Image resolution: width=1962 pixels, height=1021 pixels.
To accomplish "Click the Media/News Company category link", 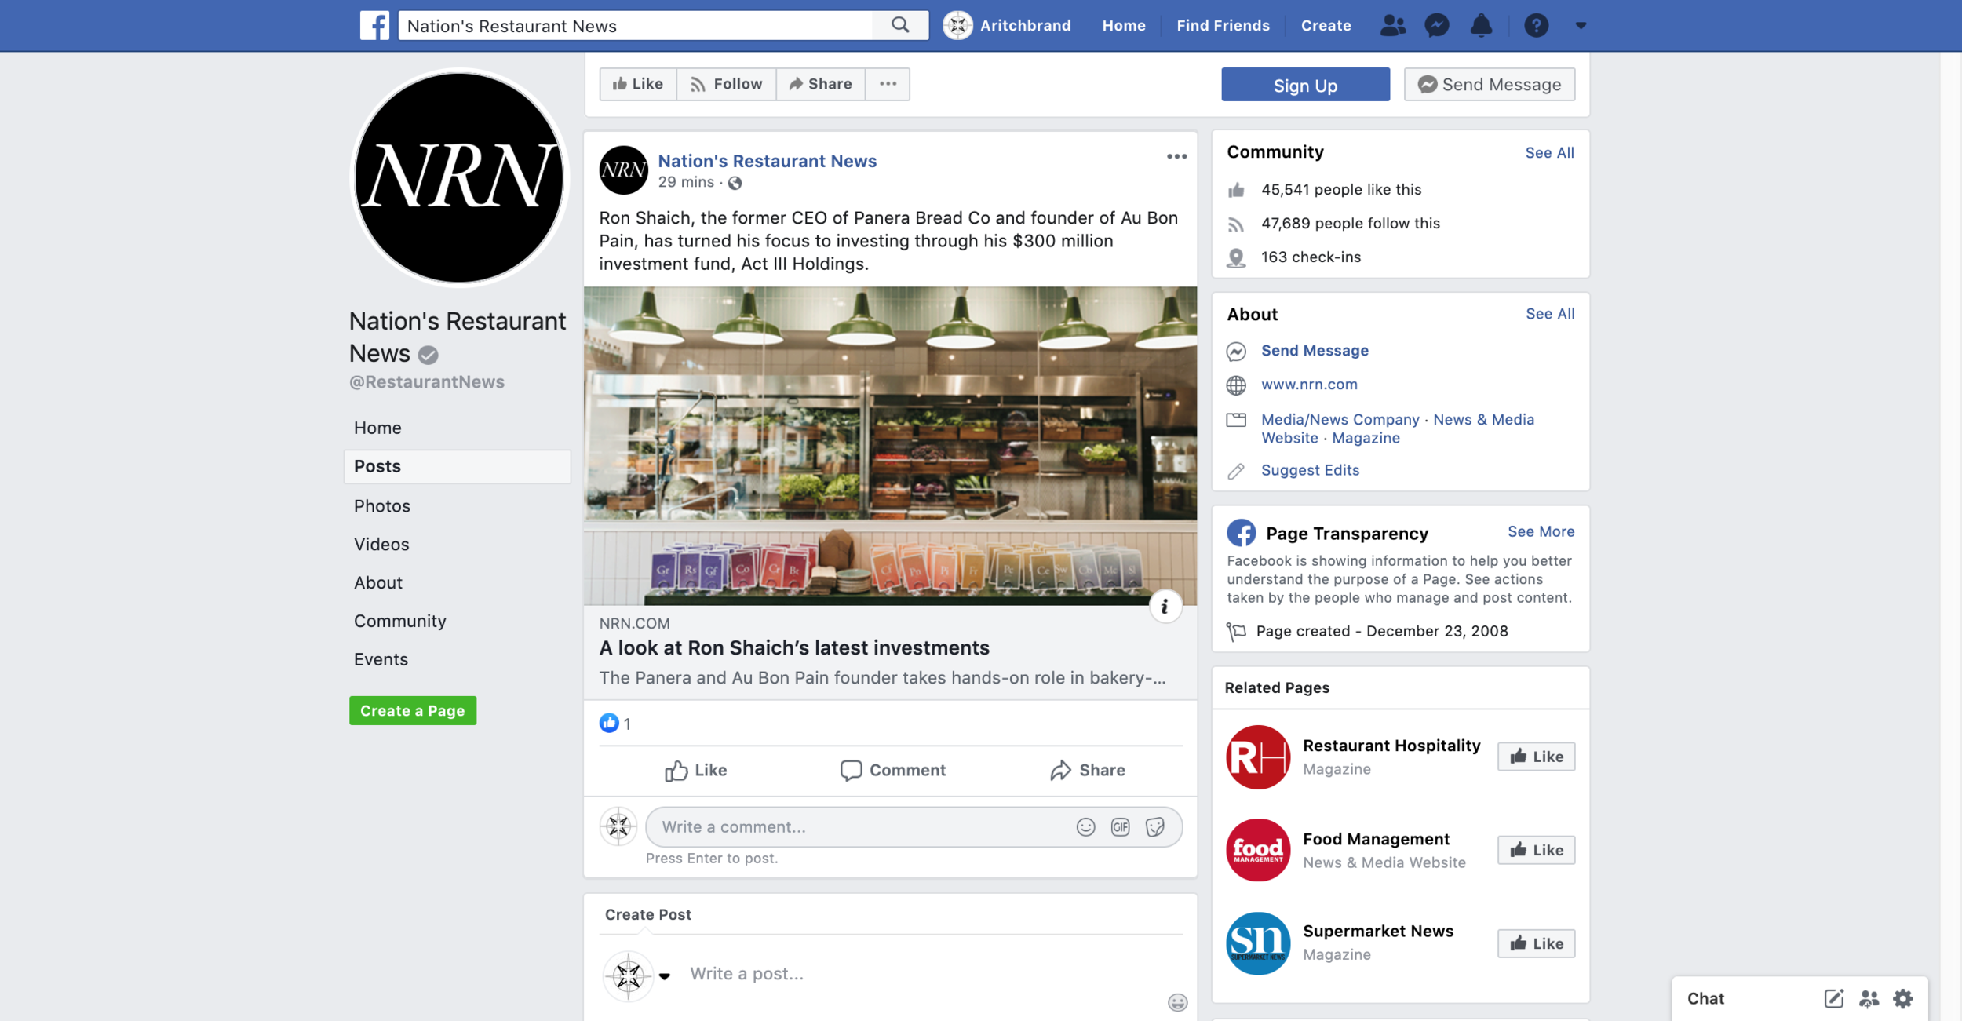I will click(x=1340, y=419).
